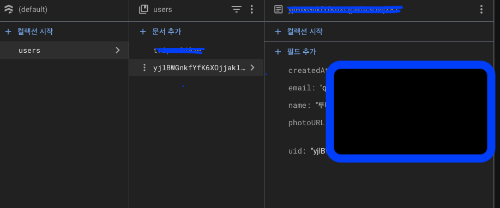Screen dimensions: 500x208
Task: Open the users collection three-dot menu
Action: pyautogui.click(x=252, y=9)
